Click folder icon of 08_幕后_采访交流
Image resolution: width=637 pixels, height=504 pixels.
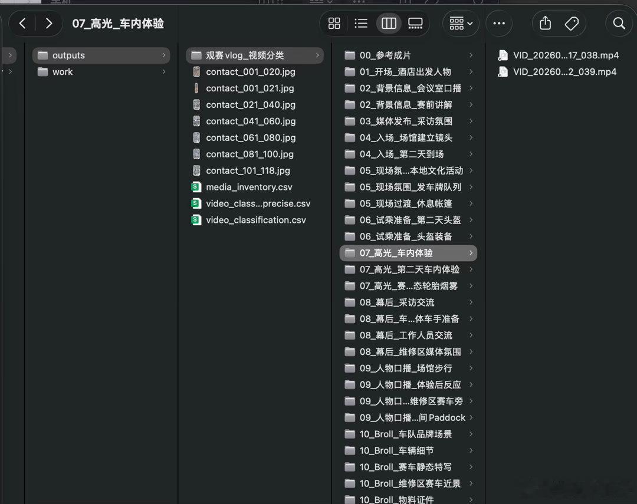(350, 302)
